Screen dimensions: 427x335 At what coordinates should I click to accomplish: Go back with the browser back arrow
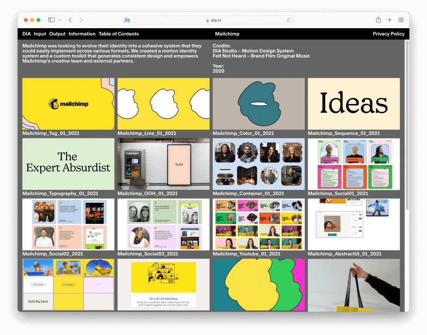[x=70, y=20]
